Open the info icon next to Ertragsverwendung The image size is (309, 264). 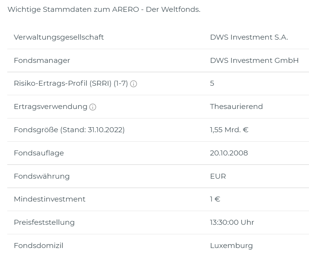(x=93, y=107)
